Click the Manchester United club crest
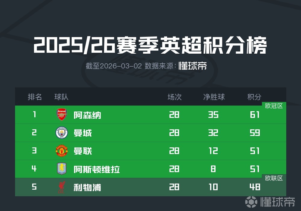This screenshot has width=301, height=211. tap(62, 151)
